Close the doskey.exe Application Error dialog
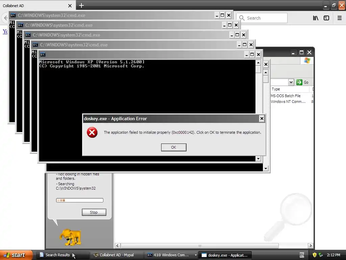 pyautogui.click(x=262, y=118)
